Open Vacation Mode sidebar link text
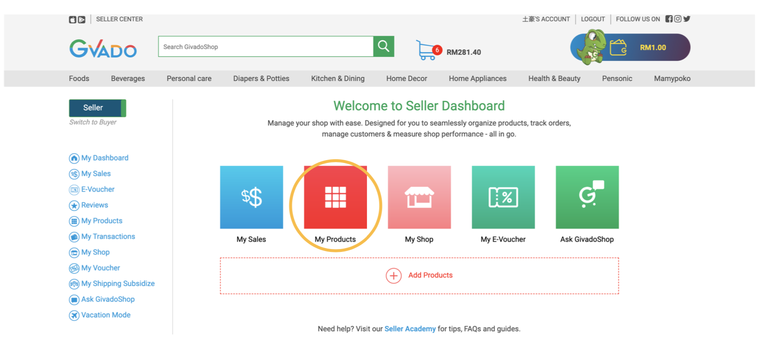Image resolution: width=773 pixels, height=345 pixels. 106,315
